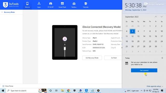Open the Toolbox tab

click(x=74, y=5)
